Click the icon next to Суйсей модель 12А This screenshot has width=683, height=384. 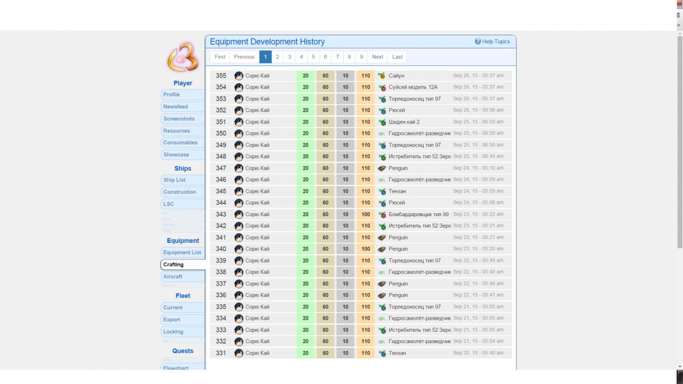(382, 87)
